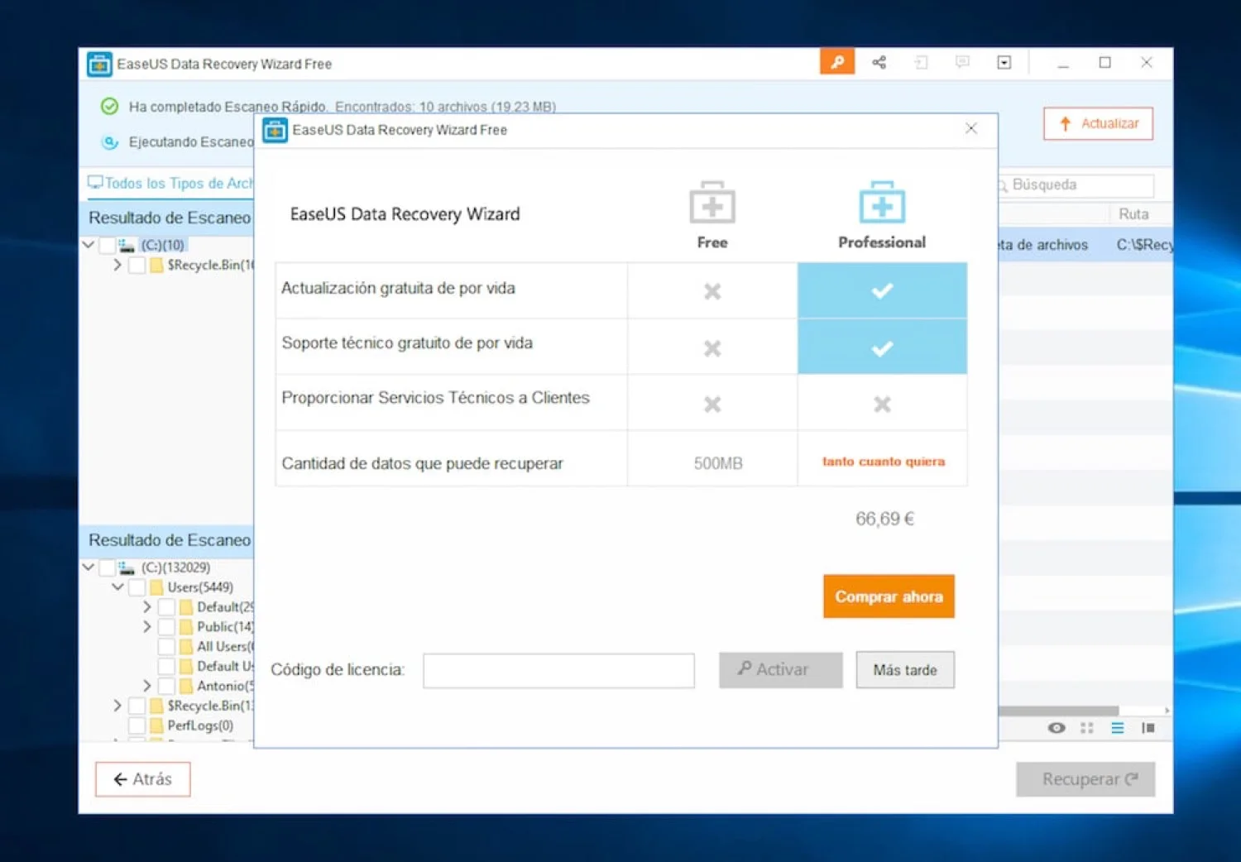Check the Public folder checkbox
The width and height of the screenshot is (1241, 862).
(x=166, y=627)
